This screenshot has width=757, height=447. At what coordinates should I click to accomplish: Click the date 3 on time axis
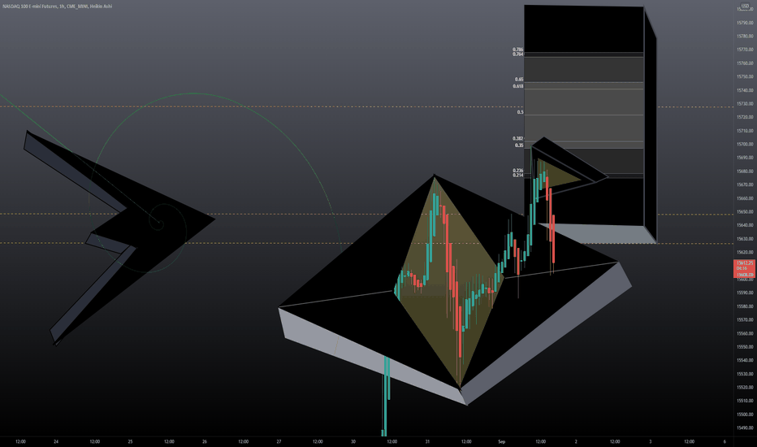click(x=651, y=441)
